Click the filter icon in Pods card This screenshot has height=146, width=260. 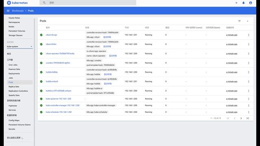[x=239, y=21]
